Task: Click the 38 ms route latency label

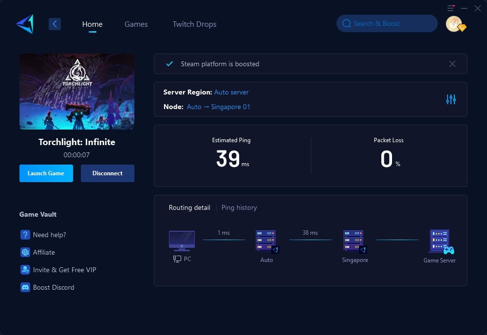Action: tap(310, 233)
